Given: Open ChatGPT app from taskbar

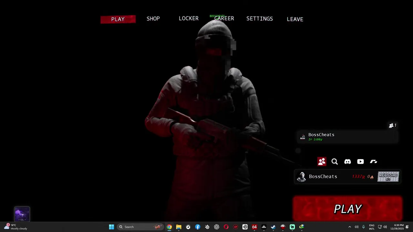Looking at the screenshot, I should (x=217, y=227).
